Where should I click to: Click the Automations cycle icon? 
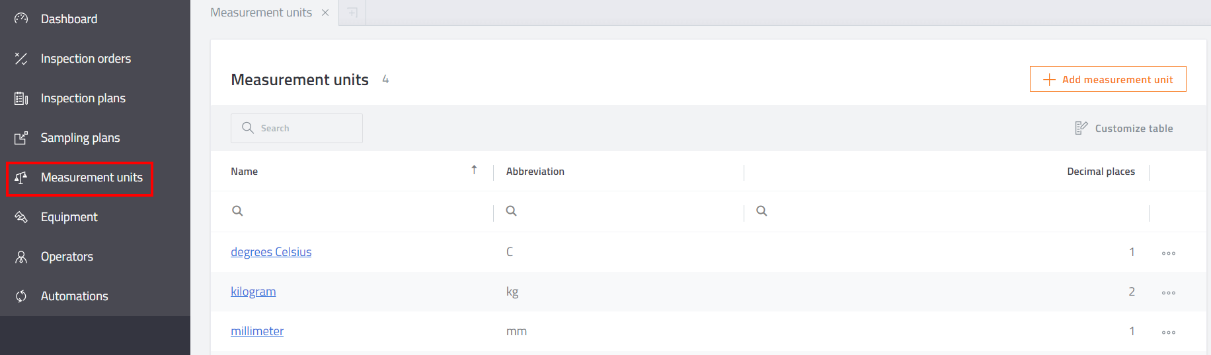21,296
